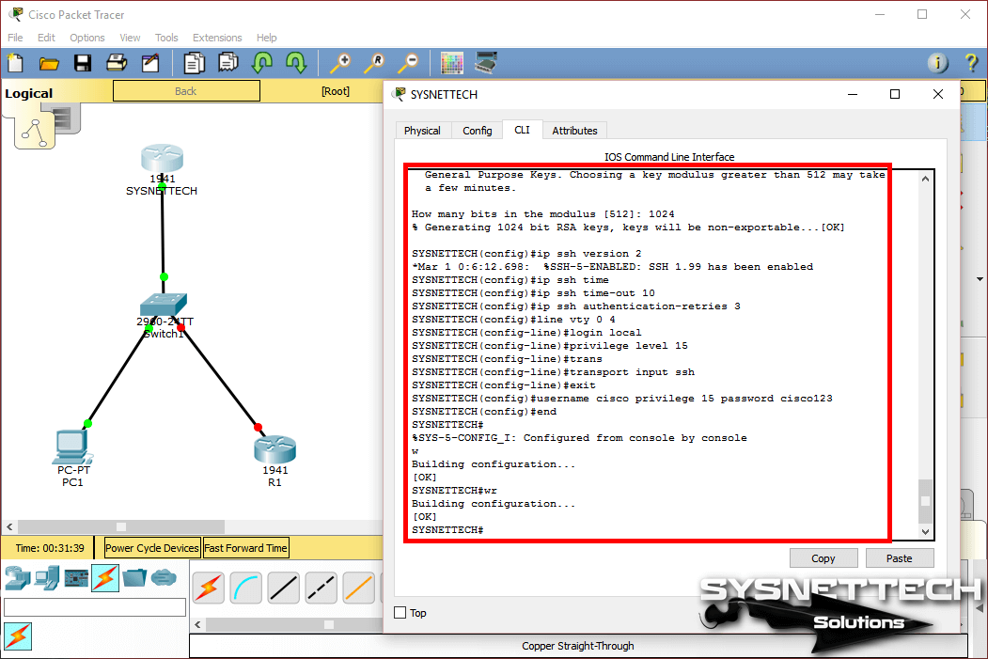
Task: Click the device search input field
Action: (x=94, y=607)
